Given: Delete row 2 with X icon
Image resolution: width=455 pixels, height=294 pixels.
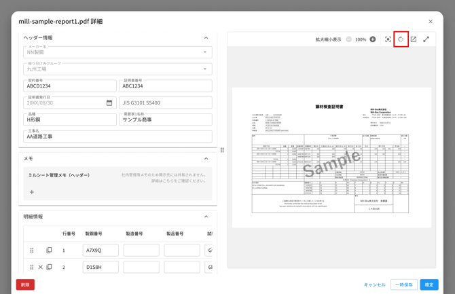Looking at the screenshot, I should (x=41, y=267).
